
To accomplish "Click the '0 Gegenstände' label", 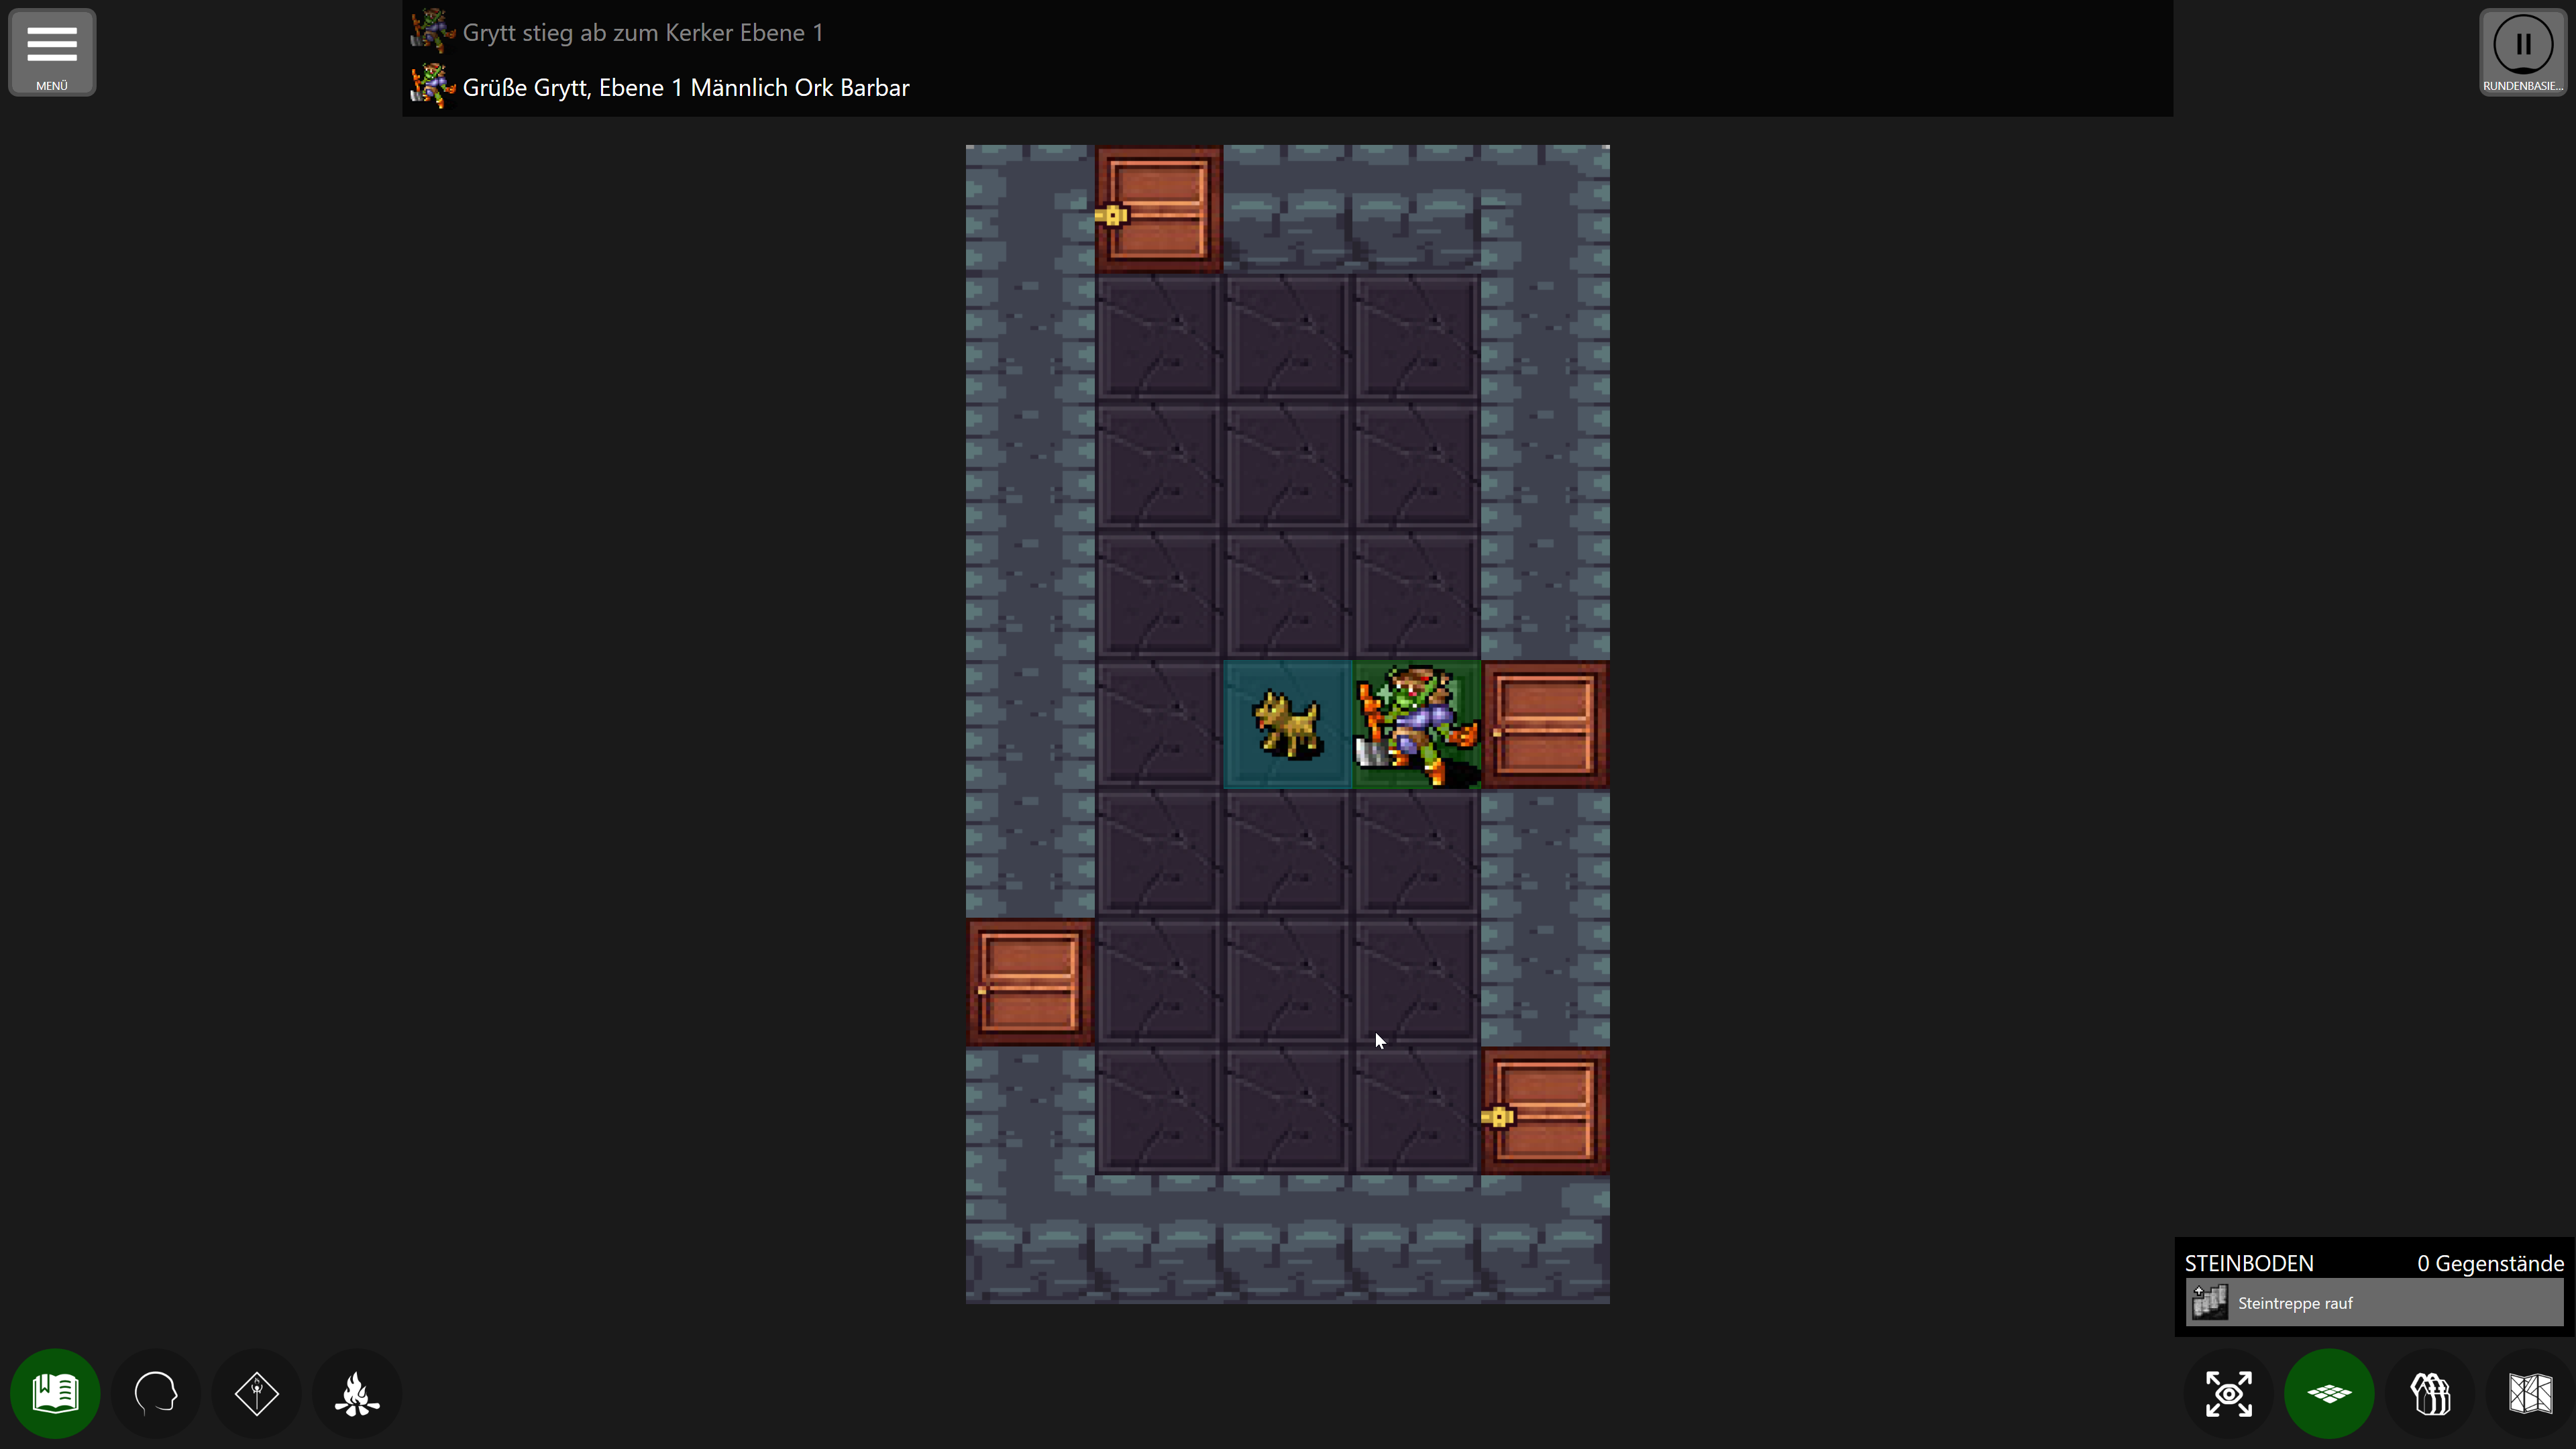I will [x=2489, y=1262].
